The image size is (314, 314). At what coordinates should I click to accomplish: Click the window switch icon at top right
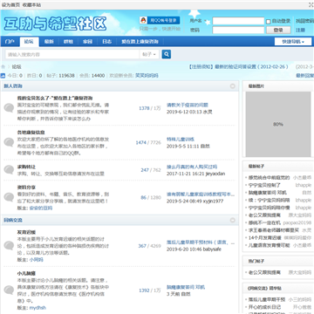pos(311,4)
